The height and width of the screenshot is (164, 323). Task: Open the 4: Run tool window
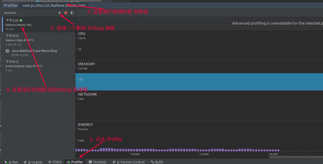click(11, 162)
